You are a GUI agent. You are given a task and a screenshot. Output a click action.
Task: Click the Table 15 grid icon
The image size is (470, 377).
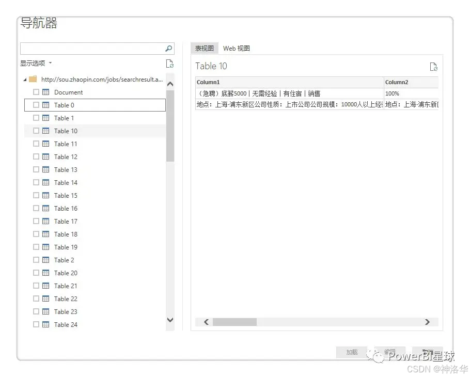[x=46, y=195]
